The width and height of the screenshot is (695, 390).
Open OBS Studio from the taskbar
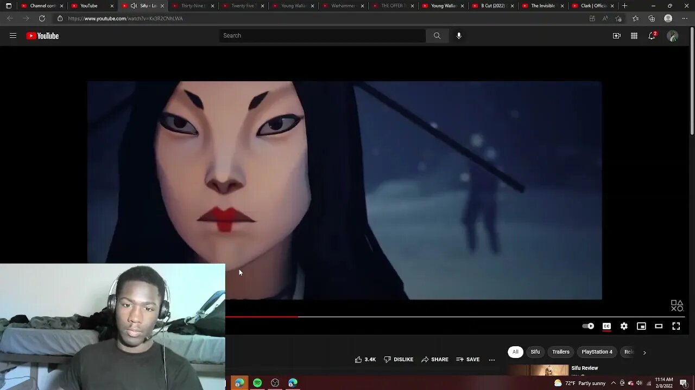click(275, 383)
